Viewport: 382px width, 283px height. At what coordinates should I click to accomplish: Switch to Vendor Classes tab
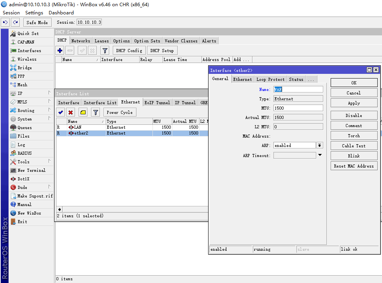[181, 41]
